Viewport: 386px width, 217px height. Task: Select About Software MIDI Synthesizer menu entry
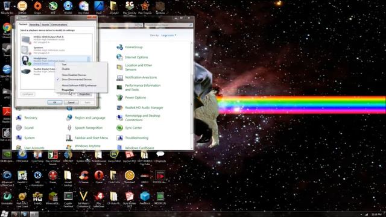(x=79, y=86)
